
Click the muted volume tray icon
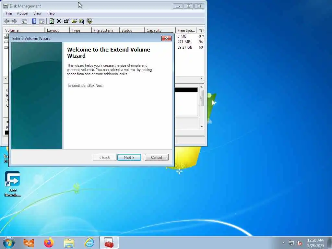tap(299, 243)
